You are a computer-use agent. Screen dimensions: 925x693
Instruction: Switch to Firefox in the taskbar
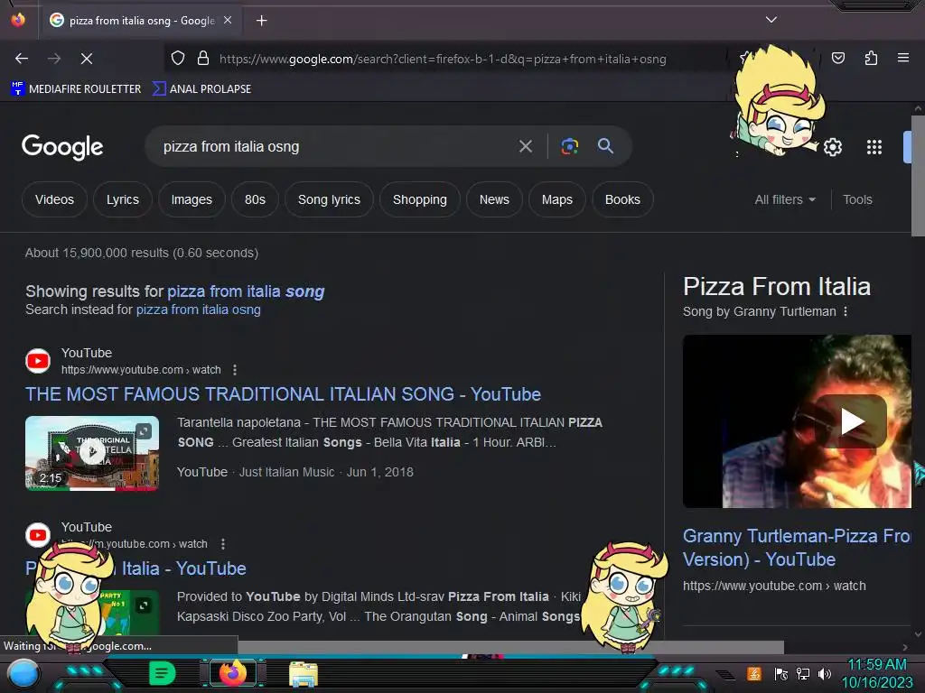(x=232, y=673)
